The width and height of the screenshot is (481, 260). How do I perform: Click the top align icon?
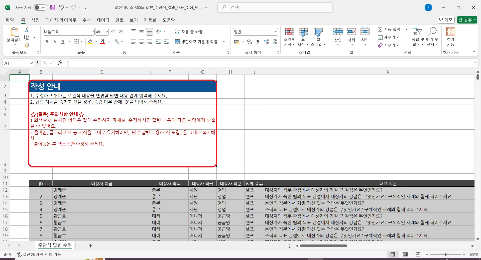pyautogui.click(x=134, y=32)
